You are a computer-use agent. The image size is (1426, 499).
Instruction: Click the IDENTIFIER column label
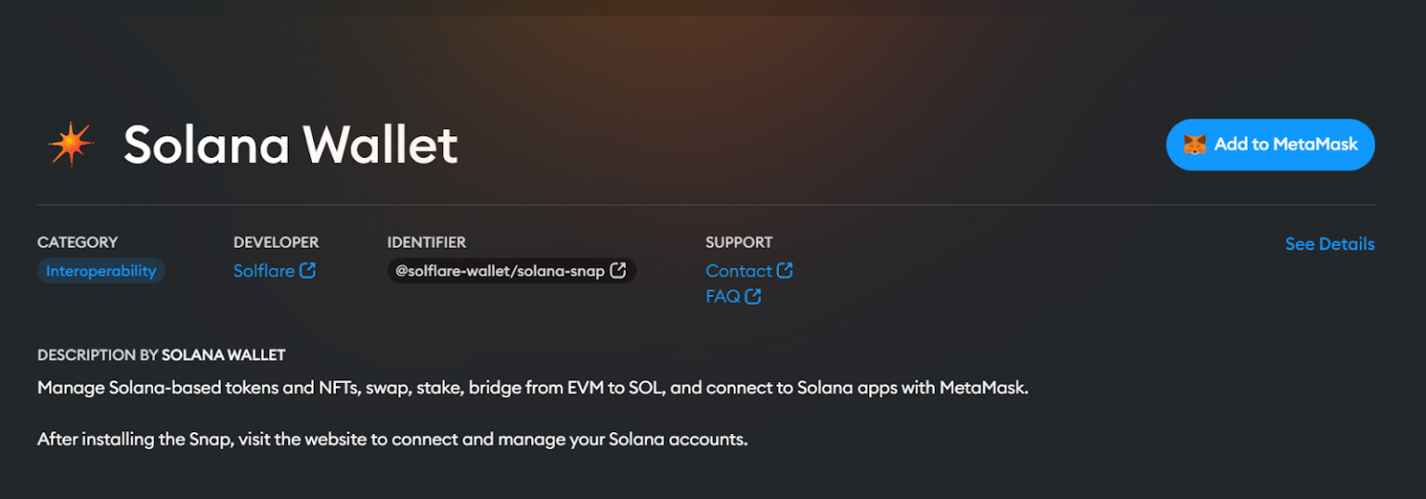point(426,242)
